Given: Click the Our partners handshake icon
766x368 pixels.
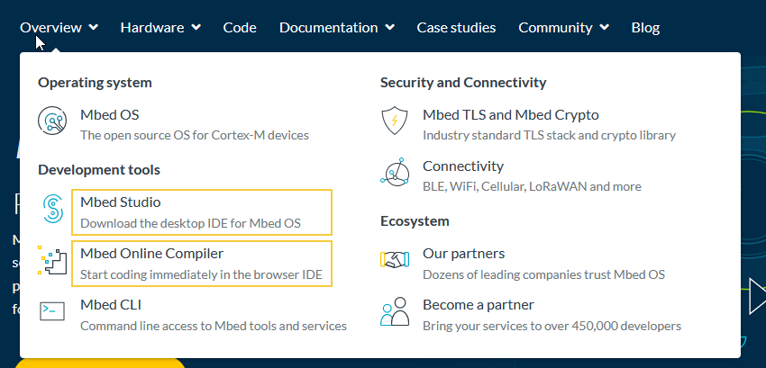Looking at the screenshot, I should tap(395, 261).
